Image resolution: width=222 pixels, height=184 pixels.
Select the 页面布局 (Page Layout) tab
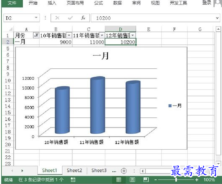[x=75, y=3]
